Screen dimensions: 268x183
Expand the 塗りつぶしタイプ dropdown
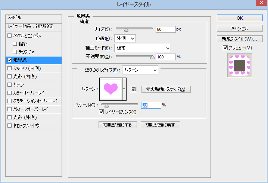tap(140, 70)
